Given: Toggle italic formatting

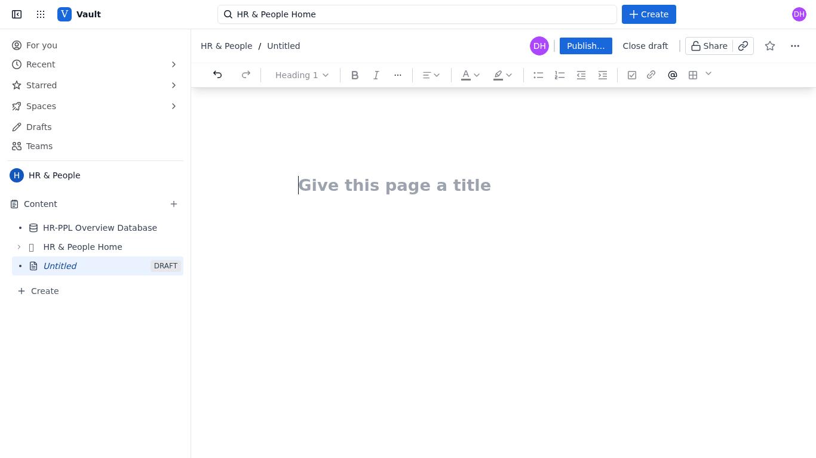Looking at the screenshot, I should [376, 75].
